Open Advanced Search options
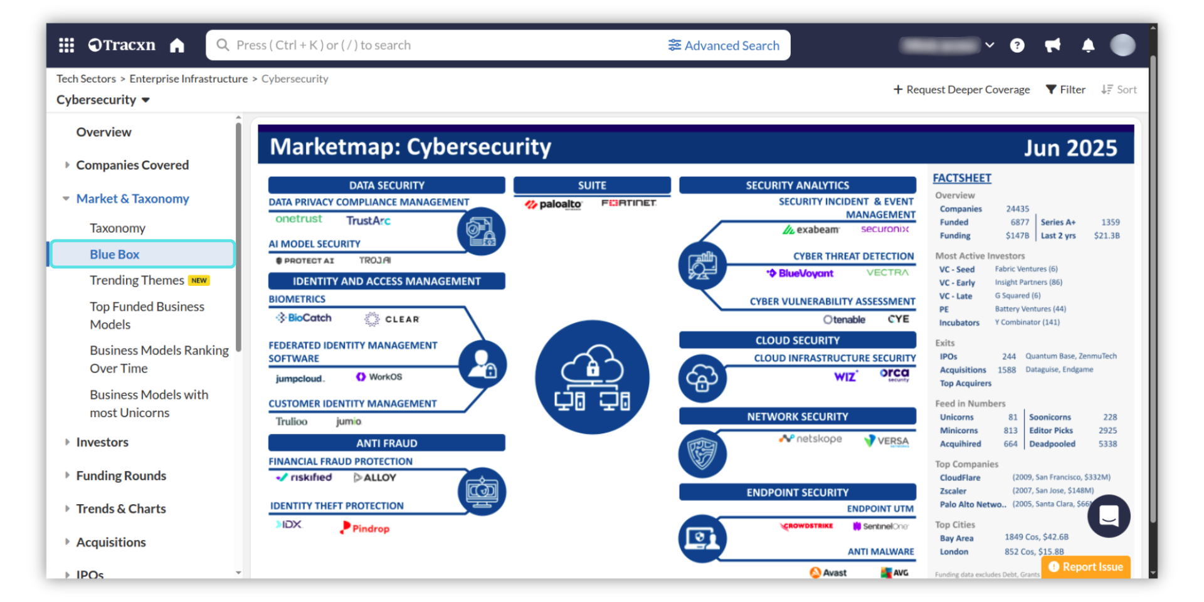The image size is (1204, 602). pos(724,45)
